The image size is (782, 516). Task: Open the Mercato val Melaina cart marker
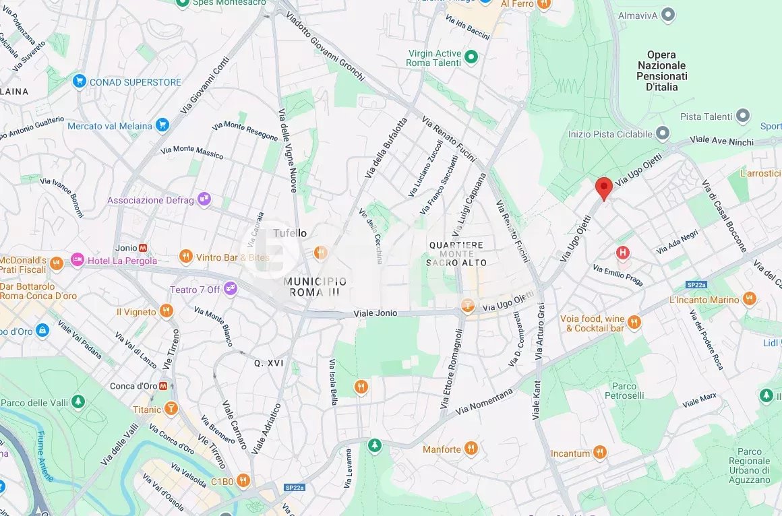(162, 125)
